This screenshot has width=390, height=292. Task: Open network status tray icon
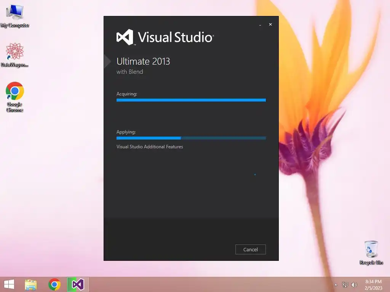point(345,284)
